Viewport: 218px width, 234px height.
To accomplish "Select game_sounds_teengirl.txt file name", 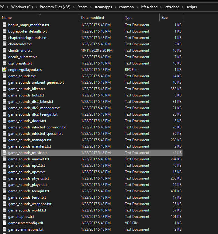I will (x=29, y=191).
